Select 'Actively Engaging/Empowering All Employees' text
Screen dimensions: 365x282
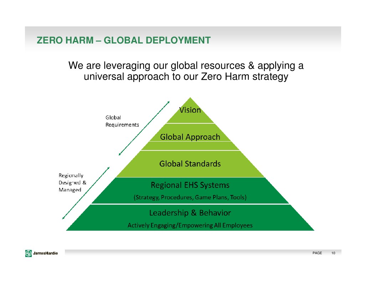click(190, 225)
